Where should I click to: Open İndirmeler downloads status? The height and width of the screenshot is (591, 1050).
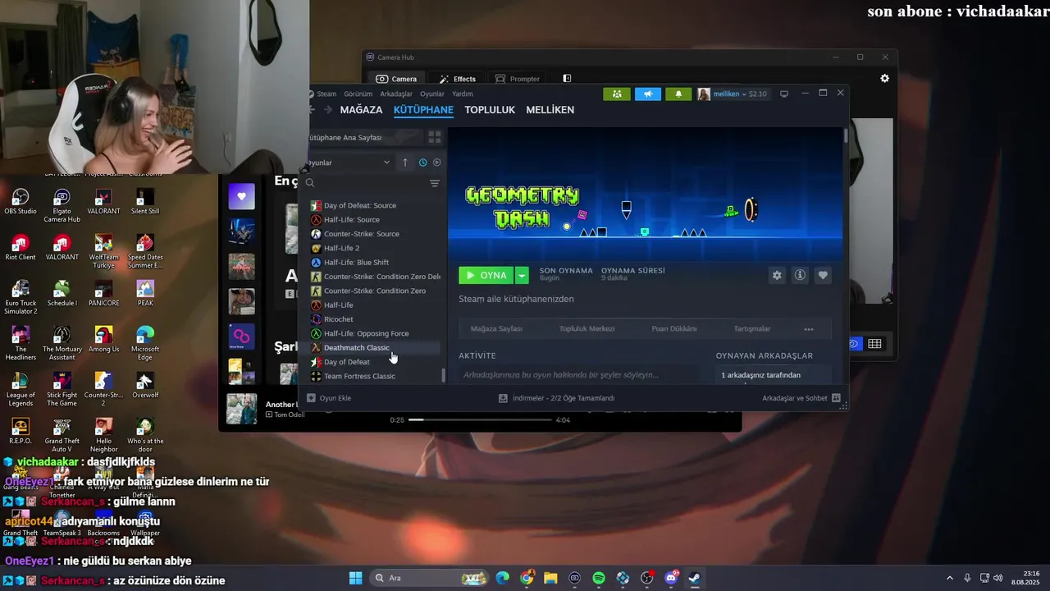click(556, 398)
